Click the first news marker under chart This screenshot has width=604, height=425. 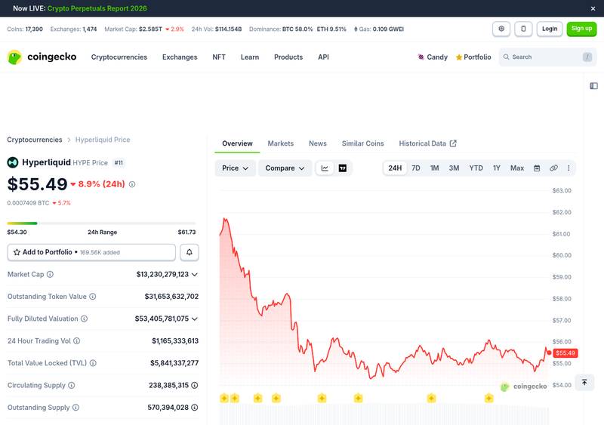224,398
